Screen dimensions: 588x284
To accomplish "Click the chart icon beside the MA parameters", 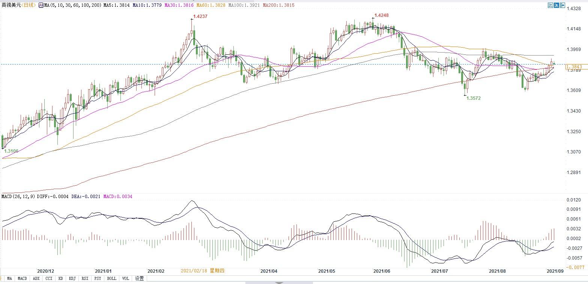I will pos(41,5).
